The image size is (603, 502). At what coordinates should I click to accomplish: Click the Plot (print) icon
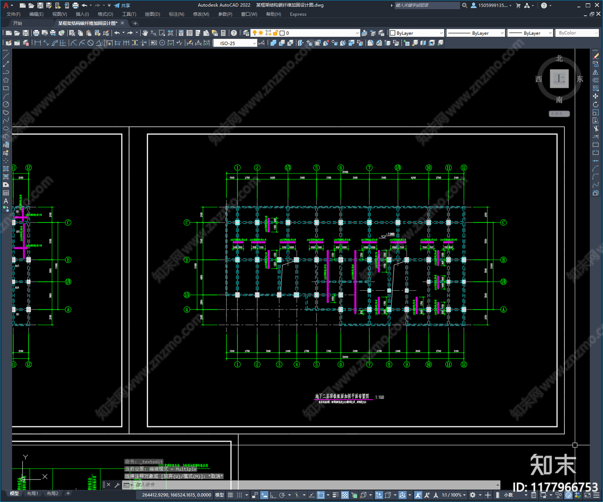[36, 33]
